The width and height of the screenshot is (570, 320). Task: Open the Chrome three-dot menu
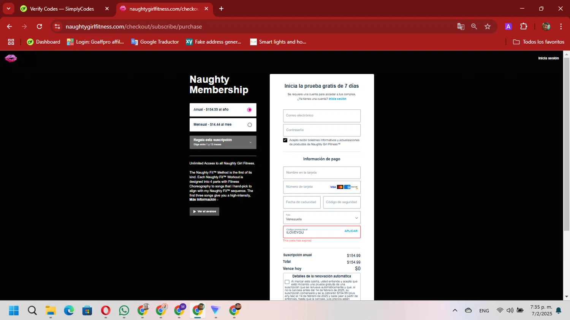click(561, 27)
